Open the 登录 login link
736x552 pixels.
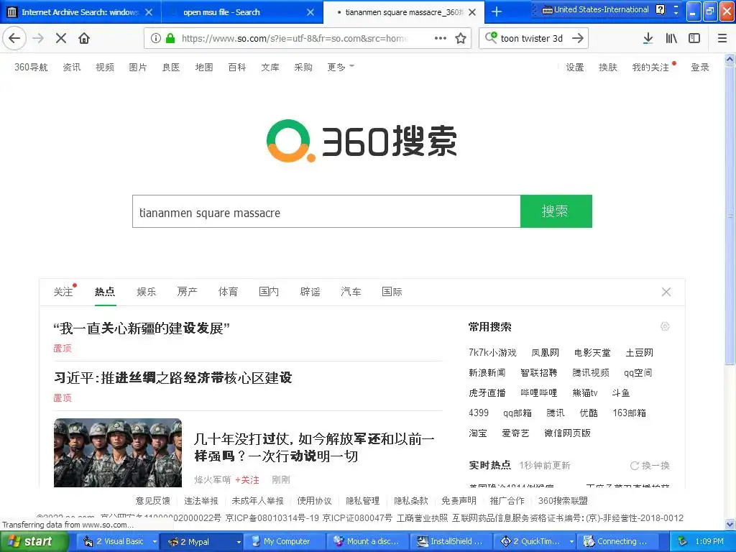pyautogui.click(x=700, y=67)
